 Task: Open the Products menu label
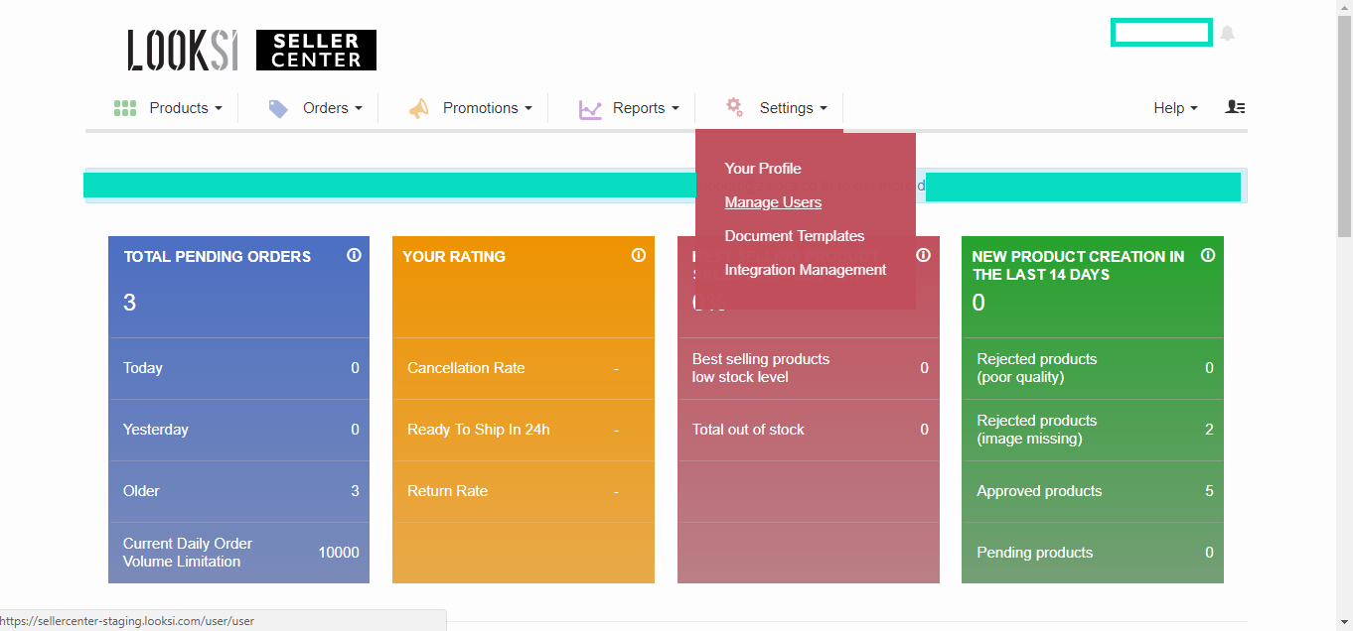pos(179,108)
